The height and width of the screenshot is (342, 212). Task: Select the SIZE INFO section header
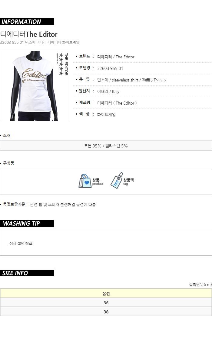click(27, 273)
